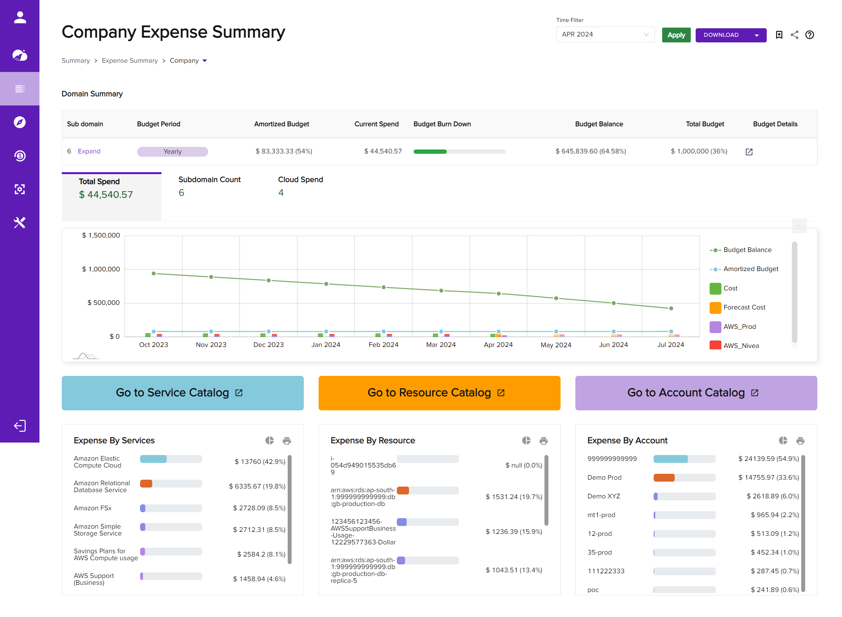Click the mt1-prod account row

(x=693, y=515)
